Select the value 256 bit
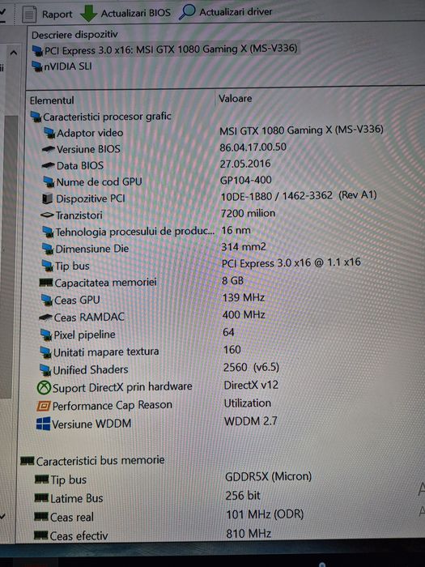425x567 pixels. pyautogui.click(x=243, y=496)
